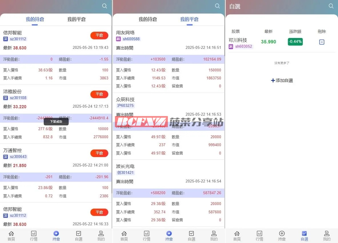The height and width of the screenshot is (243, 338).
Task: Switch to 我的持倉 tab on the middle screen
Action: pos(148,19)
